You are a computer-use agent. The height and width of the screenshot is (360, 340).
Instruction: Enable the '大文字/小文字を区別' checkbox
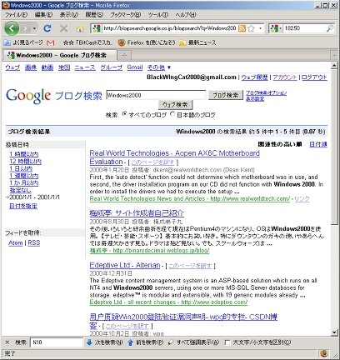click(227, 342)
